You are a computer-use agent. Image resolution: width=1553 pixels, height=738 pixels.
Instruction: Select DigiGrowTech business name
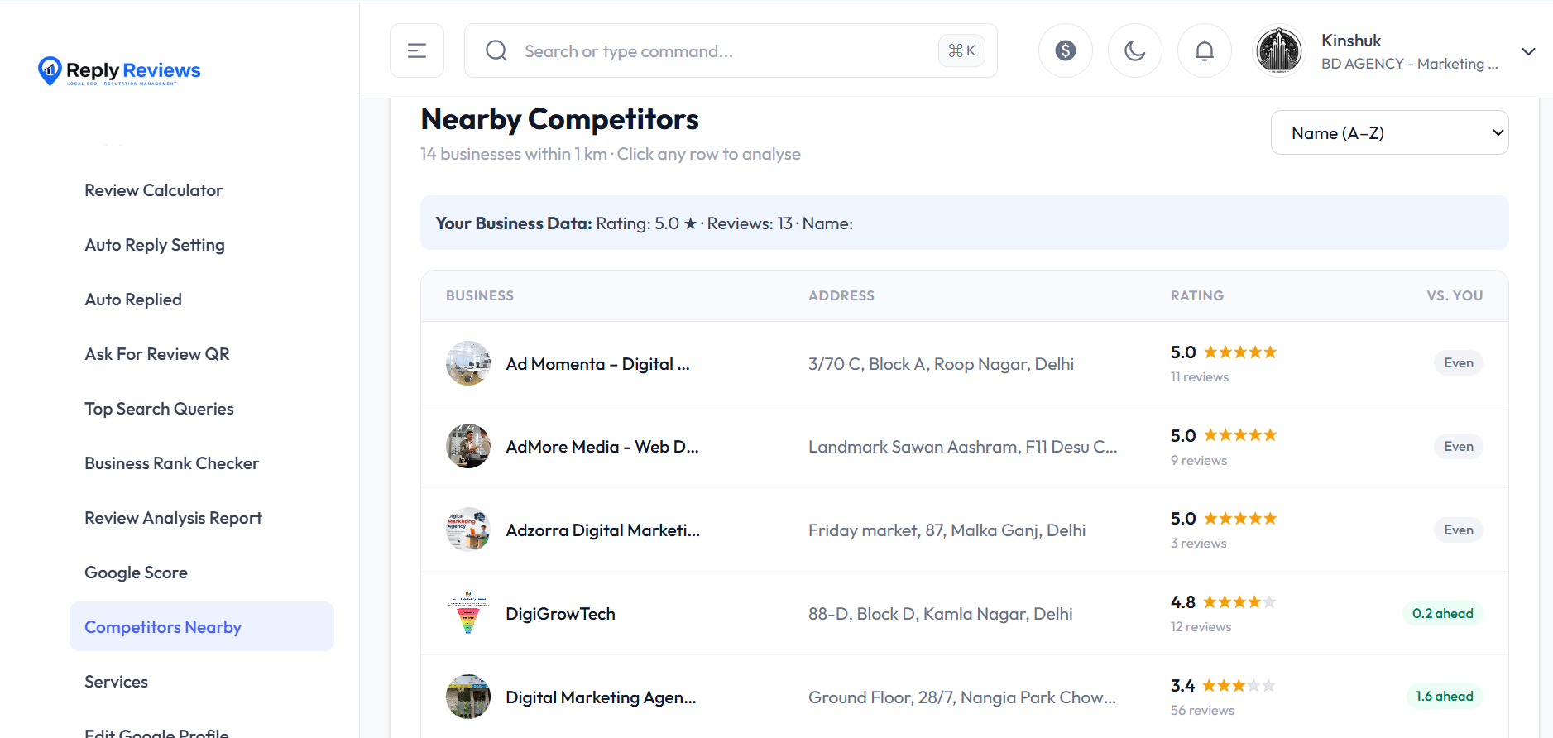(560, 614)
